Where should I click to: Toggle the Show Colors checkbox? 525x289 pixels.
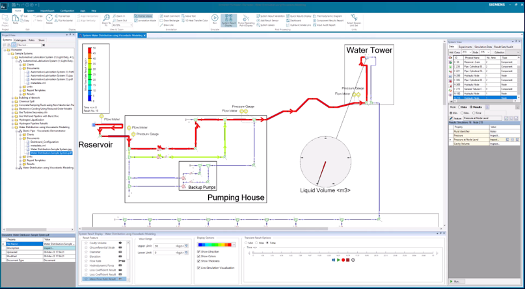point(199,257)
